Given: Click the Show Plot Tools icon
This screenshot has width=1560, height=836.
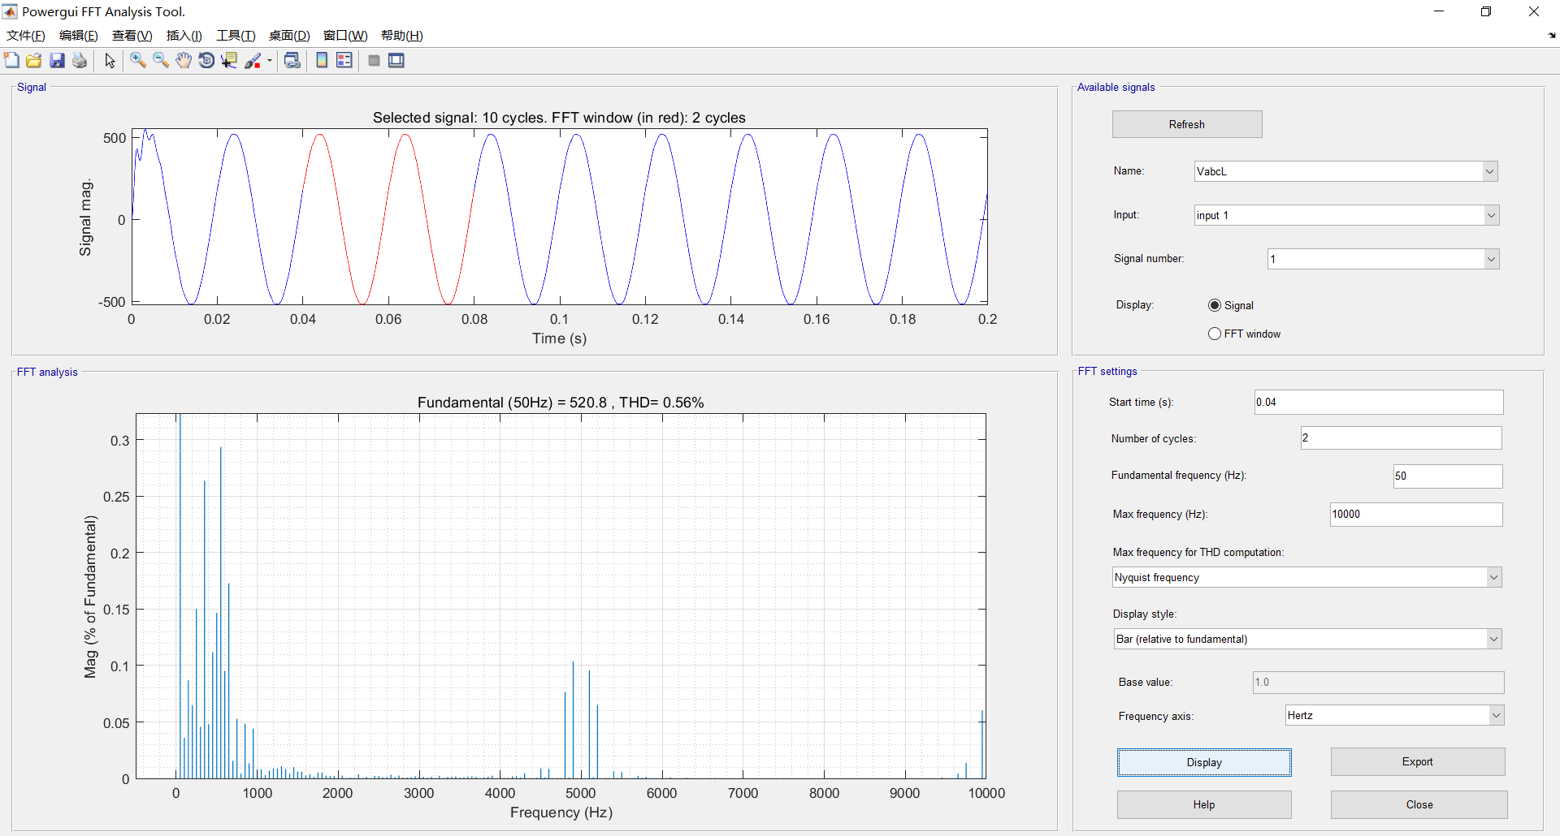Looking at the screenshot, I should point(396,61).
